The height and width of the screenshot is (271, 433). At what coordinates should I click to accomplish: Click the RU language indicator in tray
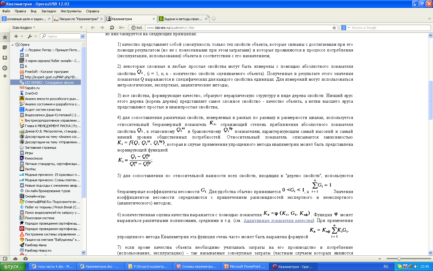[386, 266]
